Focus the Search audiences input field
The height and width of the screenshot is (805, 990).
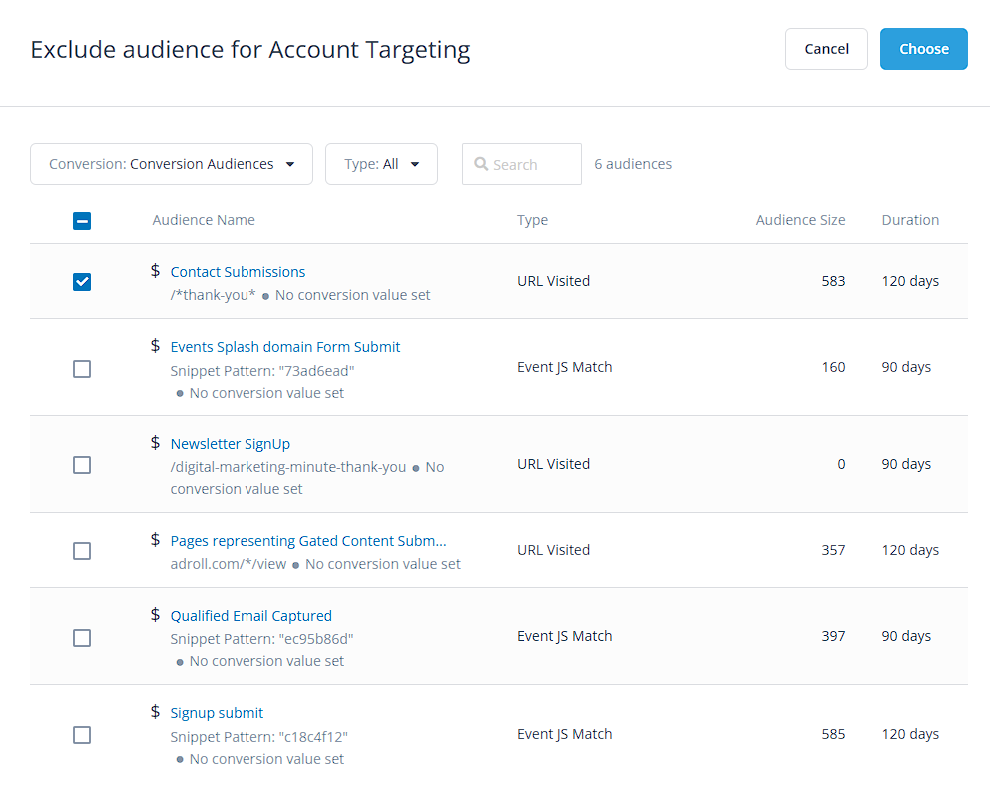(x=522, y=164)
